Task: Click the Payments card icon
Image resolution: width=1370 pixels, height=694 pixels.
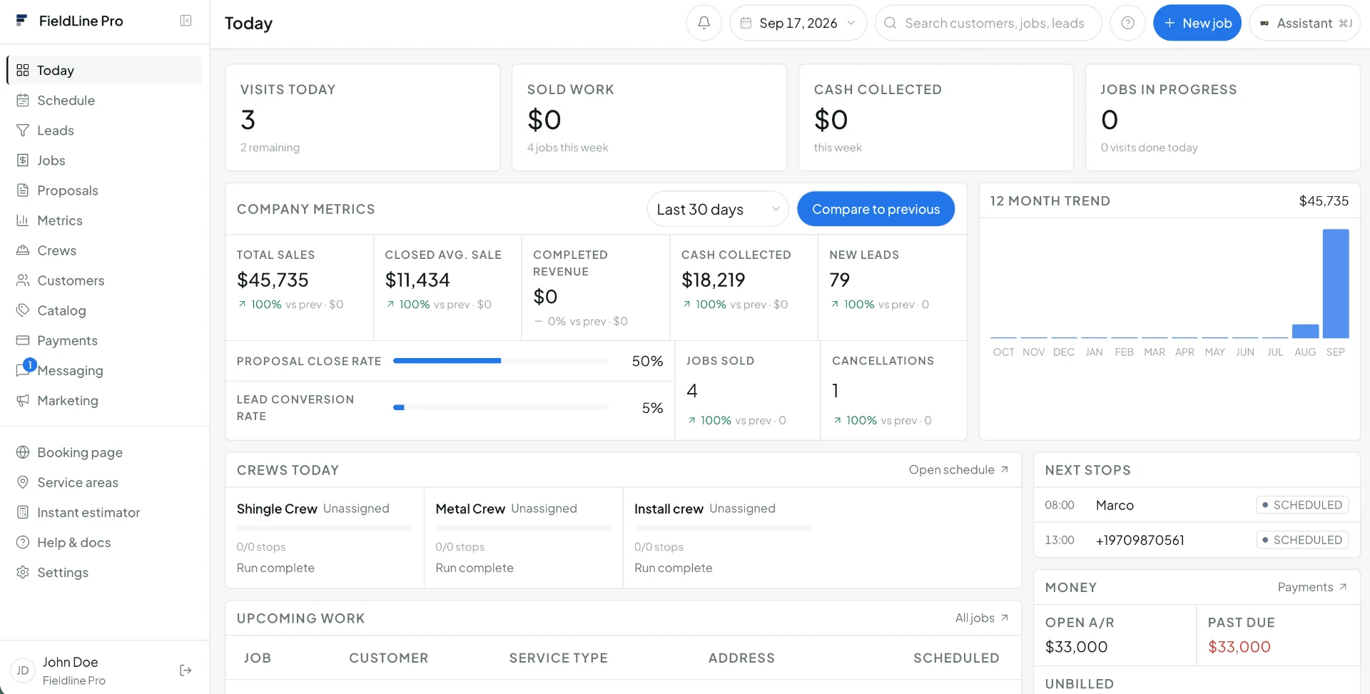Action: (x=23, y=340)
